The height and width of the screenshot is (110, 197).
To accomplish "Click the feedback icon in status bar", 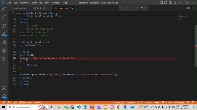I will 188,103.
